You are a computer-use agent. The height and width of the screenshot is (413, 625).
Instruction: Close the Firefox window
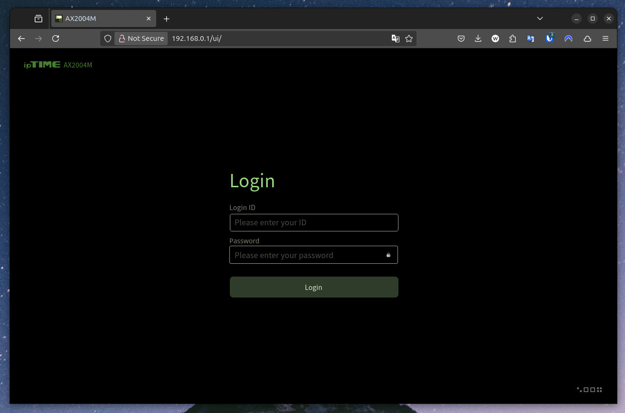pos(609,19)
